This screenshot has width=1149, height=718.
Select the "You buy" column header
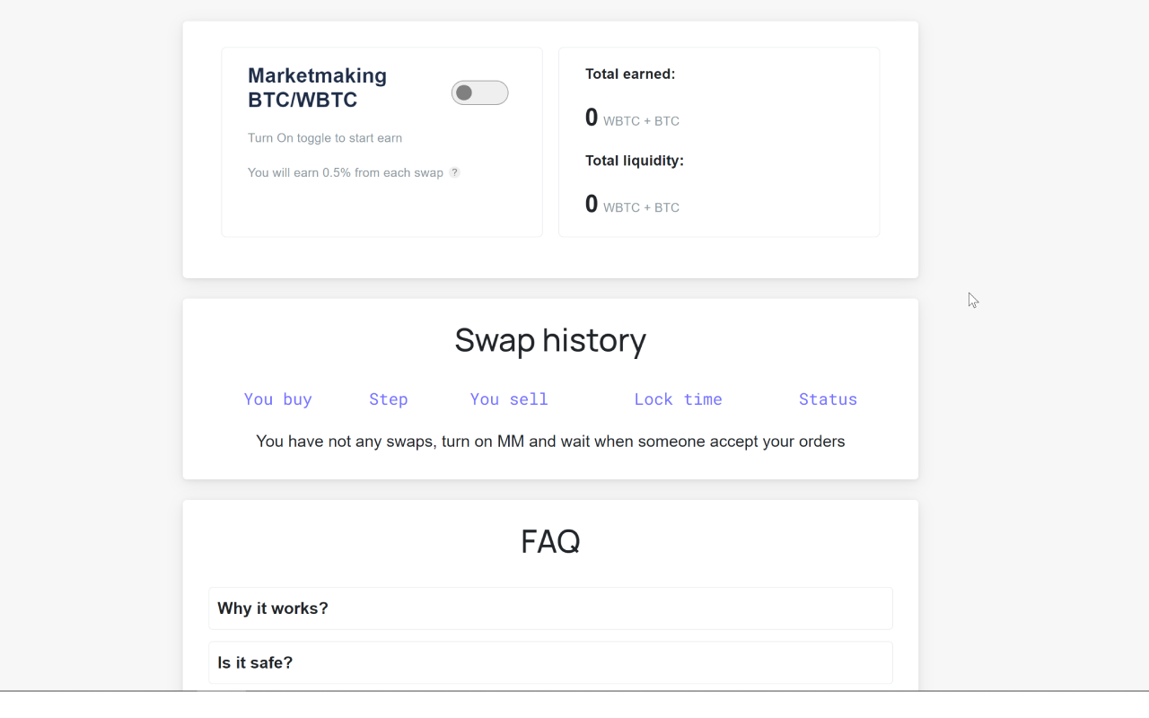tap(277, 398)
